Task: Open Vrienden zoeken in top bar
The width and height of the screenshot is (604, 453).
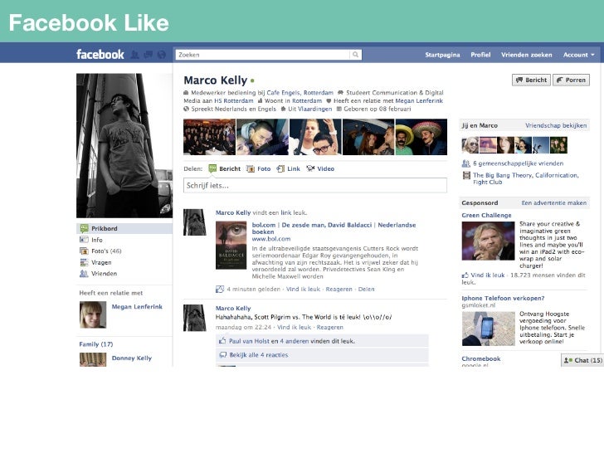Action: pos(526,55)
